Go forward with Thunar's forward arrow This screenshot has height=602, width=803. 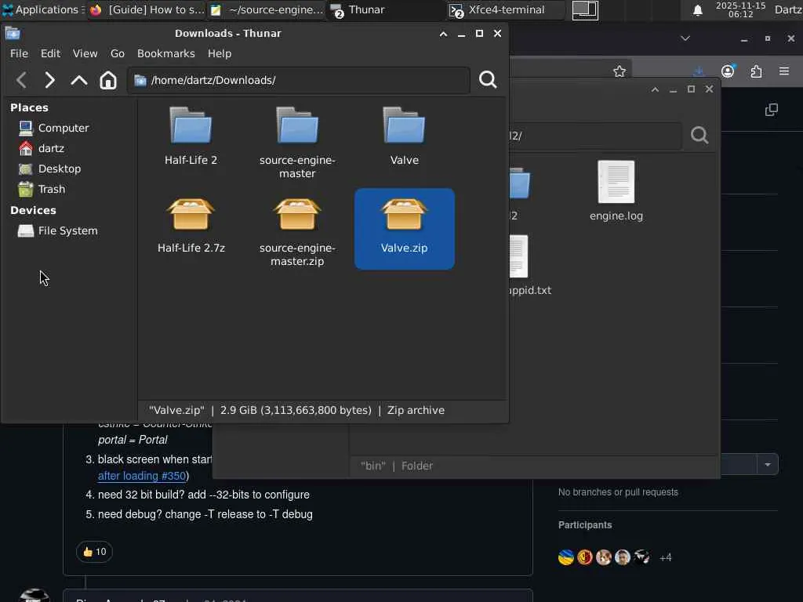click(x=49, y=80)
